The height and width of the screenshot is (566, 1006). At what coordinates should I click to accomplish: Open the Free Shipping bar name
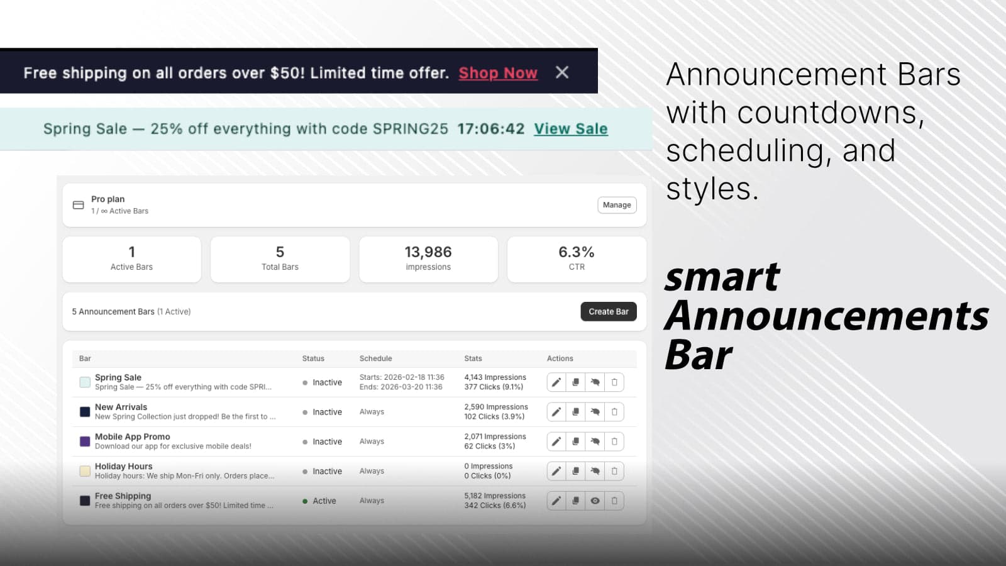tap(123, 496)
